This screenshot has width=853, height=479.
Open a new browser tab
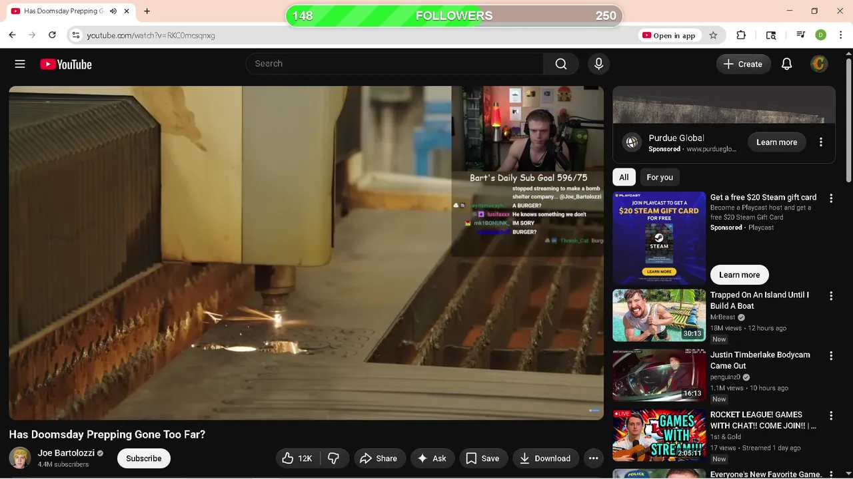pyautogui.click(x=147, y=11)
